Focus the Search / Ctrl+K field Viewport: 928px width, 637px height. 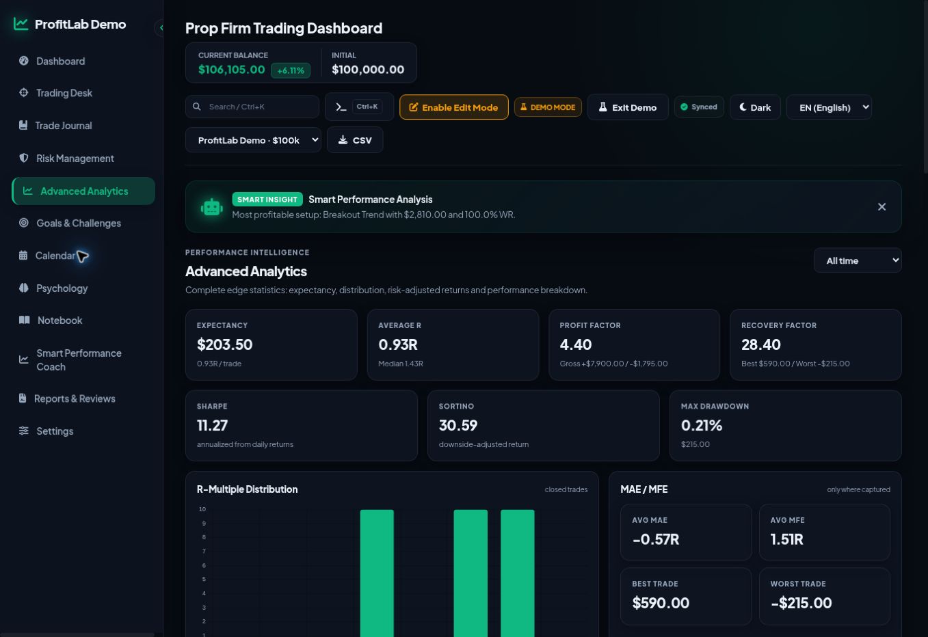tap(252, 107)
